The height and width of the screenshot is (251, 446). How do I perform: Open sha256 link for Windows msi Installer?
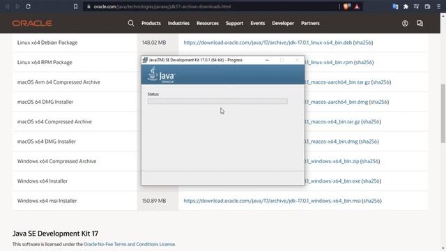tap(371, 201)
